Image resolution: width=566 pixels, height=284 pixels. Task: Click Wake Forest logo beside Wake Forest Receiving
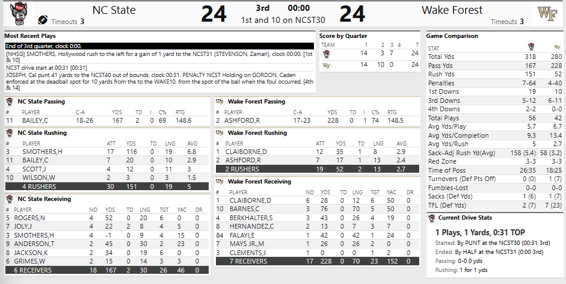point(220,182)
